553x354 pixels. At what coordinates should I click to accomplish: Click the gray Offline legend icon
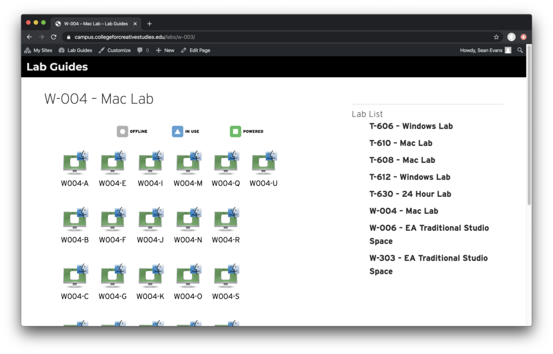(123, 131)
